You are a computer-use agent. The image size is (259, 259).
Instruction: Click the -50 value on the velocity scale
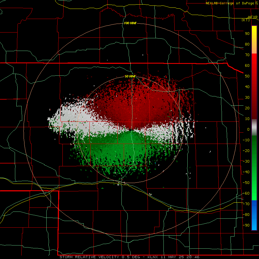pos(246,183)
